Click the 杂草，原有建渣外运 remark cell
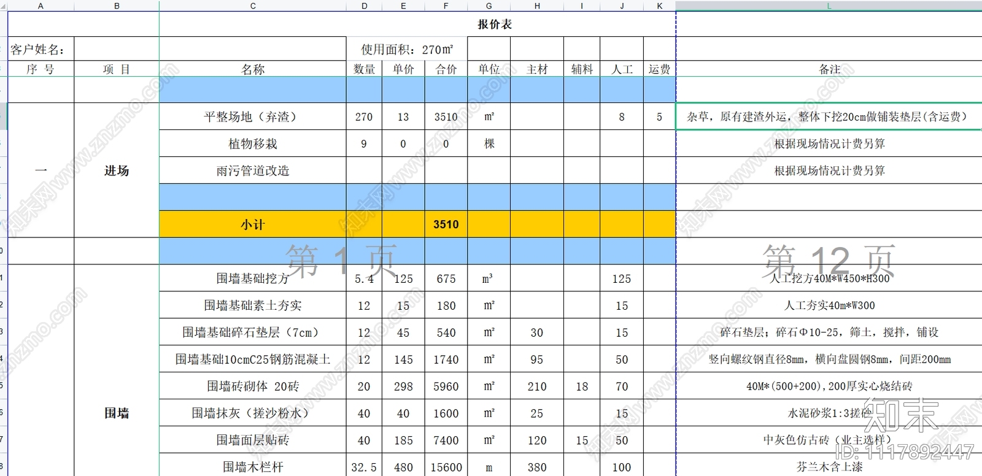The image size is (982, 476). (829, 117)
